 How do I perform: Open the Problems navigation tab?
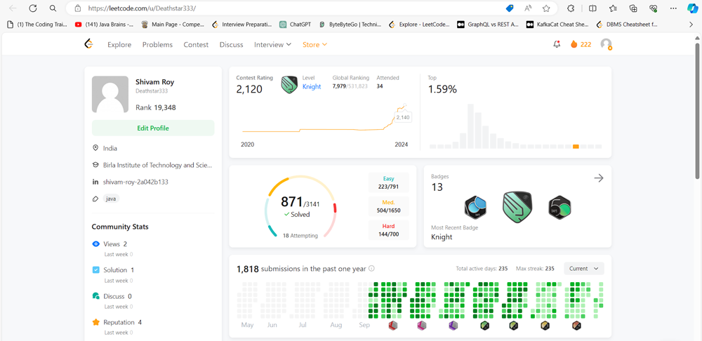(x=157, y=45)
